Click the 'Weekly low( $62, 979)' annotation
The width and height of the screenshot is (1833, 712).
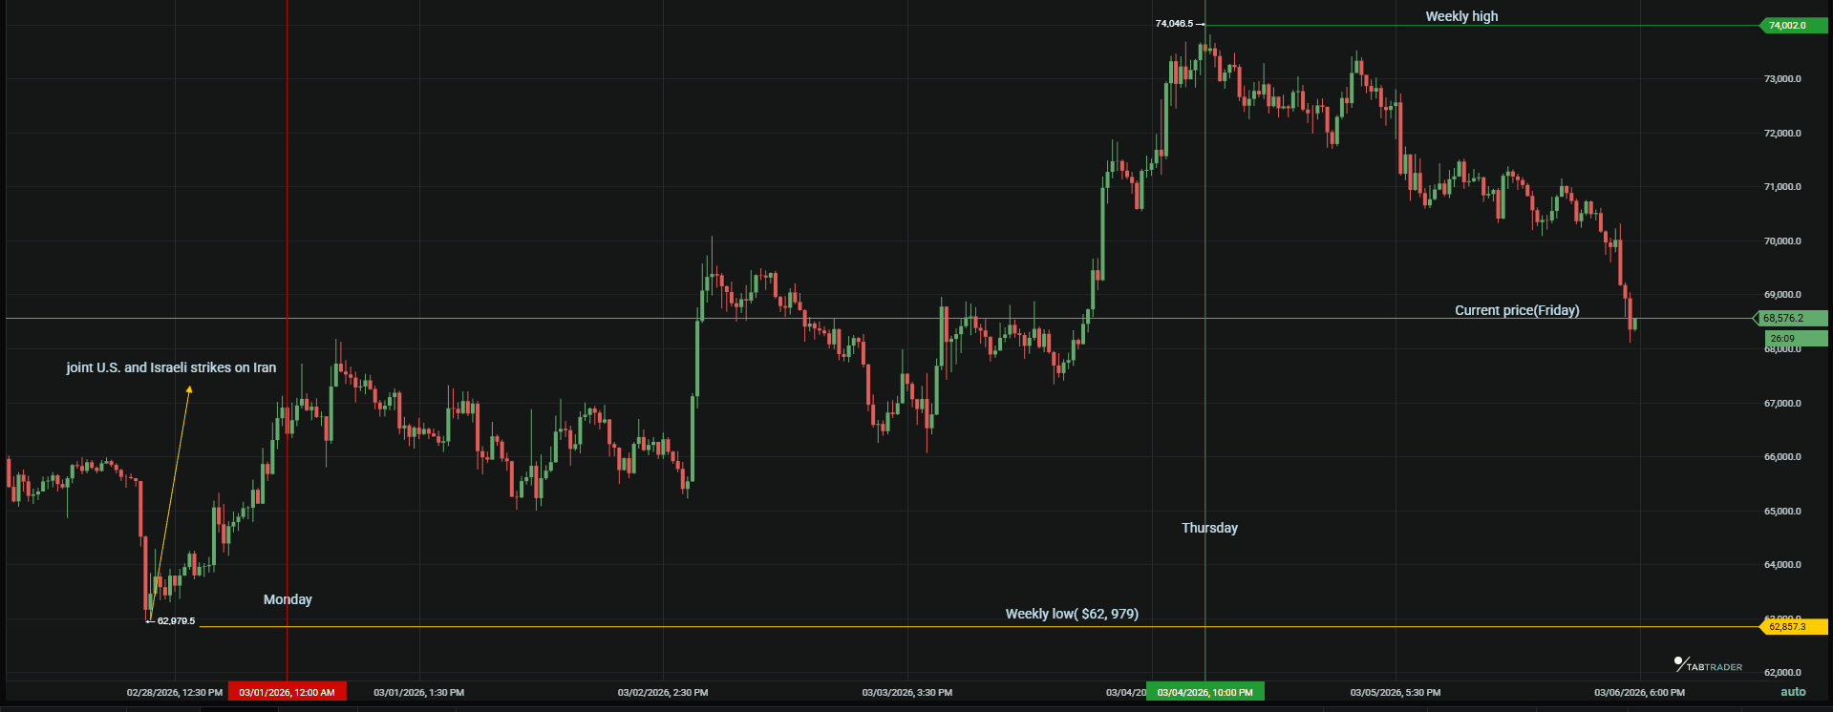(1072, 614)
